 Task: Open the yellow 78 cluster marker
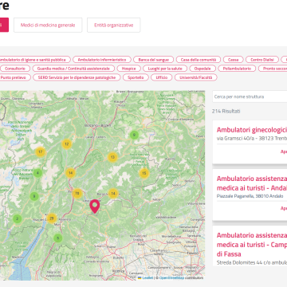coord(77,193)
